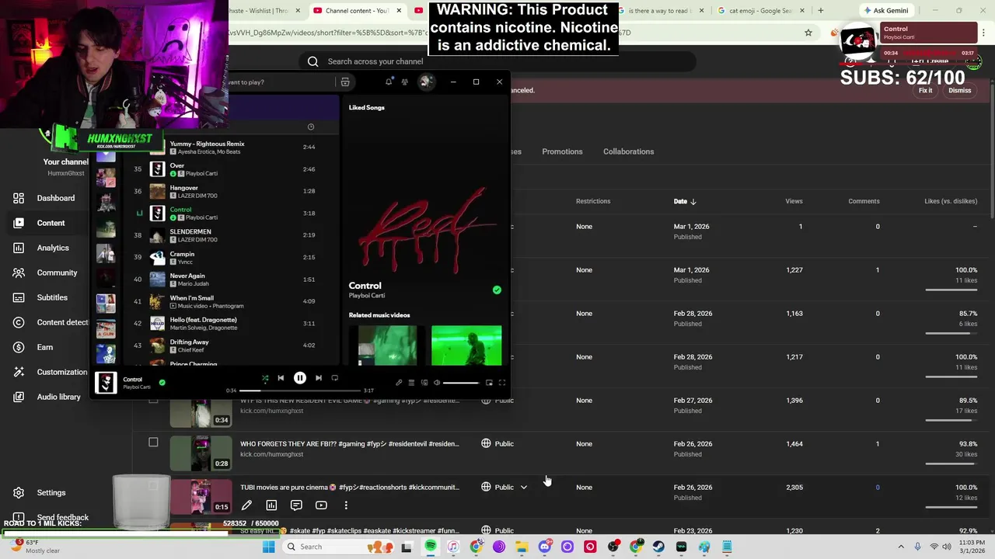Open the Windows Start menu
The image size is (995, 559).
point(268,547)
